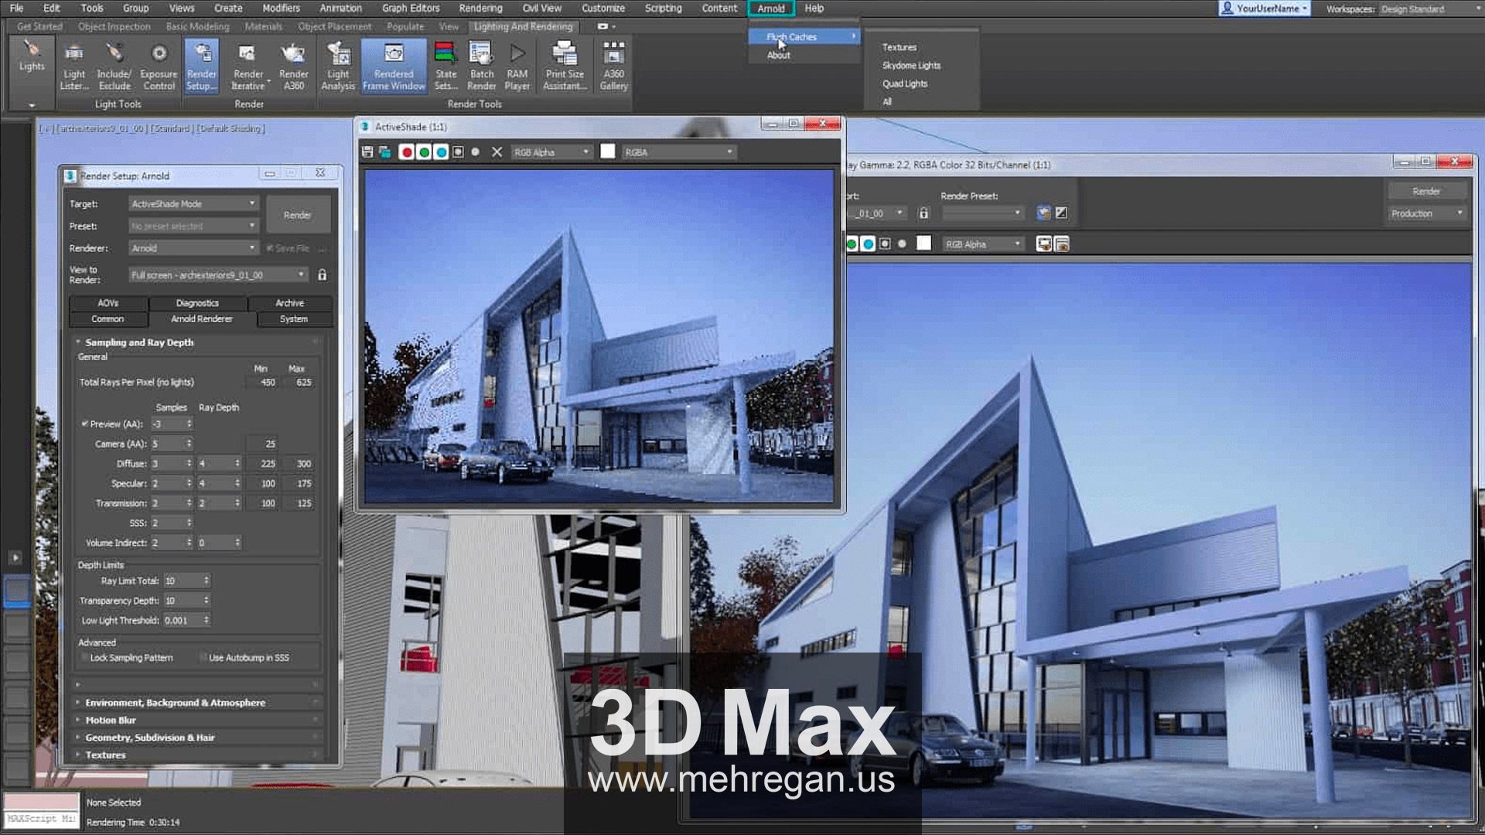This screenshot has width=1485, height=835.
Task: Click Ray Limit Total value field
Action: [x=186, y=581]
